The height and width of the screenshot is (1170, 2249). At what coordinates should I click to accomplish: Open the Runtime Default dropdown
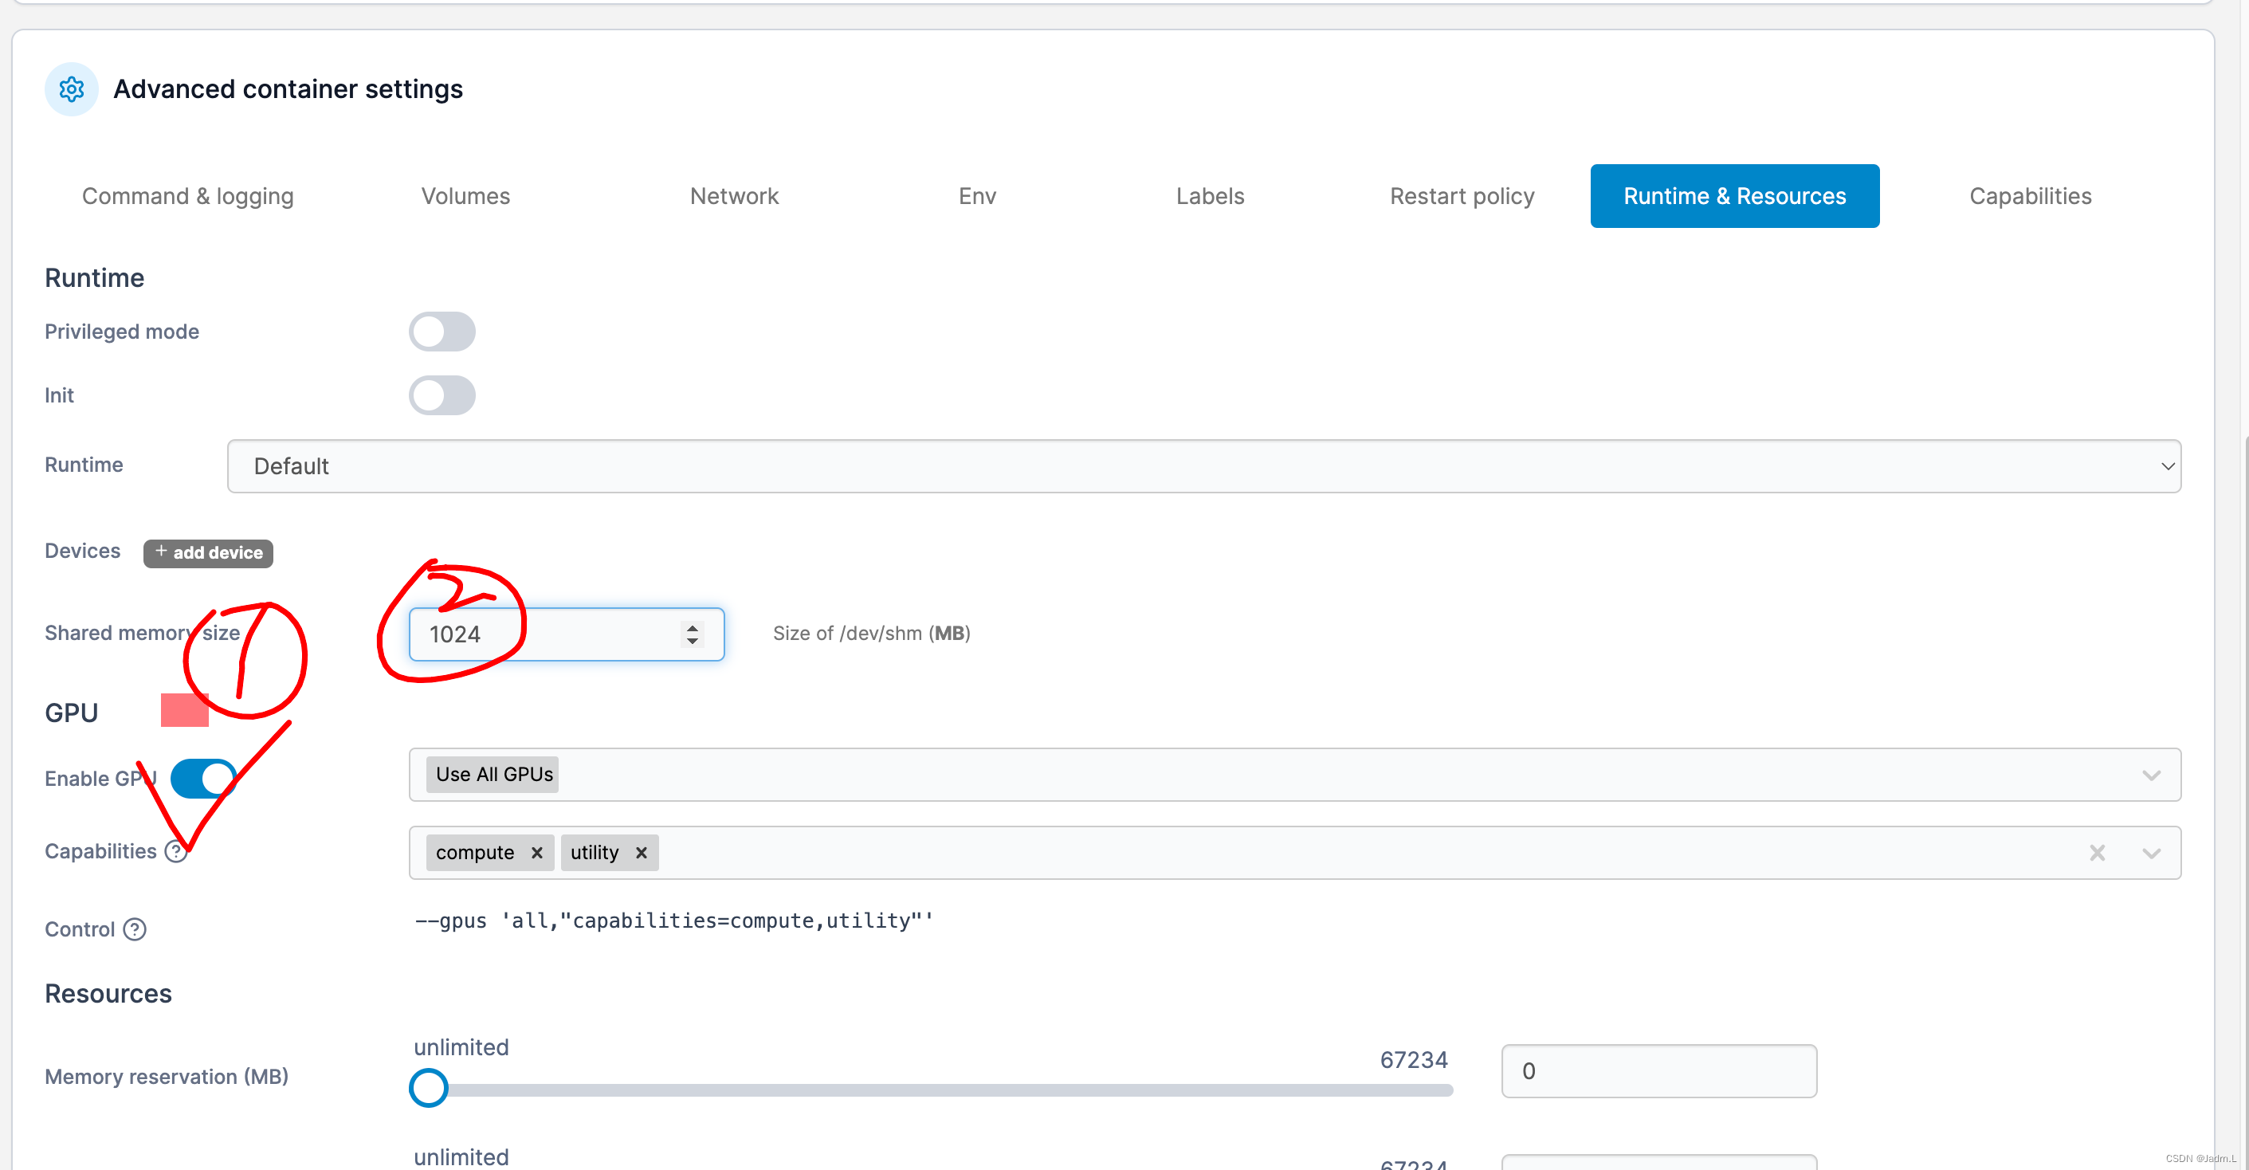(x=1203, y=466)
